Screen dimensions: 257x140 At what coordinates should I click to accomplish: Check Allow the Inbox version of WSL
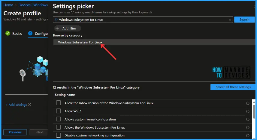point(58,103)
